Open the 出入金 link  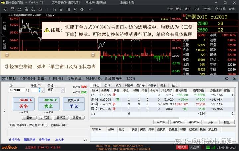click(59, 140)
